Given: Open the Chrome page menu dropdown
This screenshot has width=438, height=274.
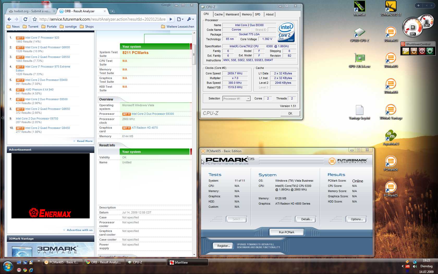Looking at the screenshot, I should tap(180, 19).
